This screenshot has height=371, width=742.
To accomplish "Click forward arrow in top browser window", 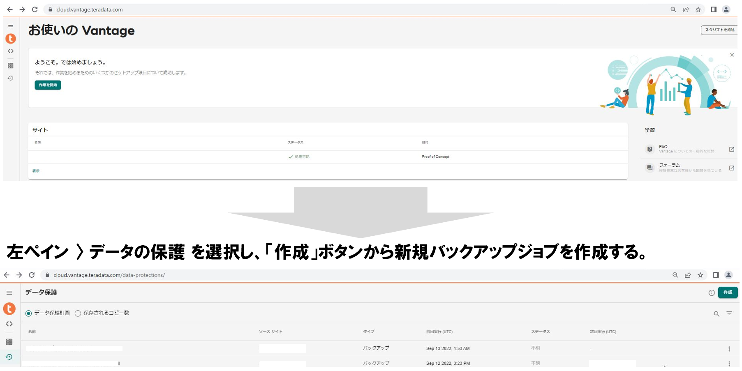I will [22, 9].
